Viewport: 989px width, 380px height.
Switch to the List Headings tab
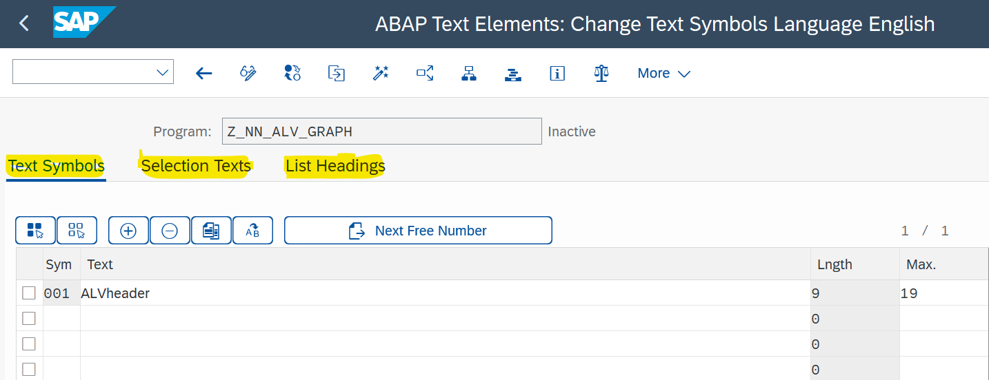(335, 166)
